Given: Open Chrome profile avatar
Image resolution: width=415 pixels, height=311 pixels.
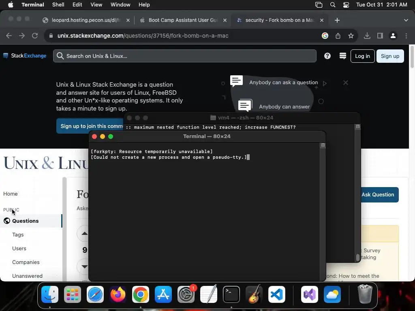Looking at the screenshot, I should point(393,36).
